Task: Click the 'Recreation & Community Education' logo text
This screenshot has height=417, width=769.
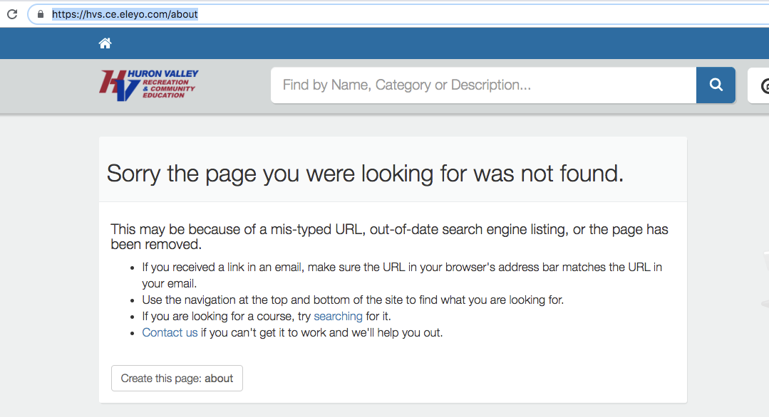Action: point(167,88)
